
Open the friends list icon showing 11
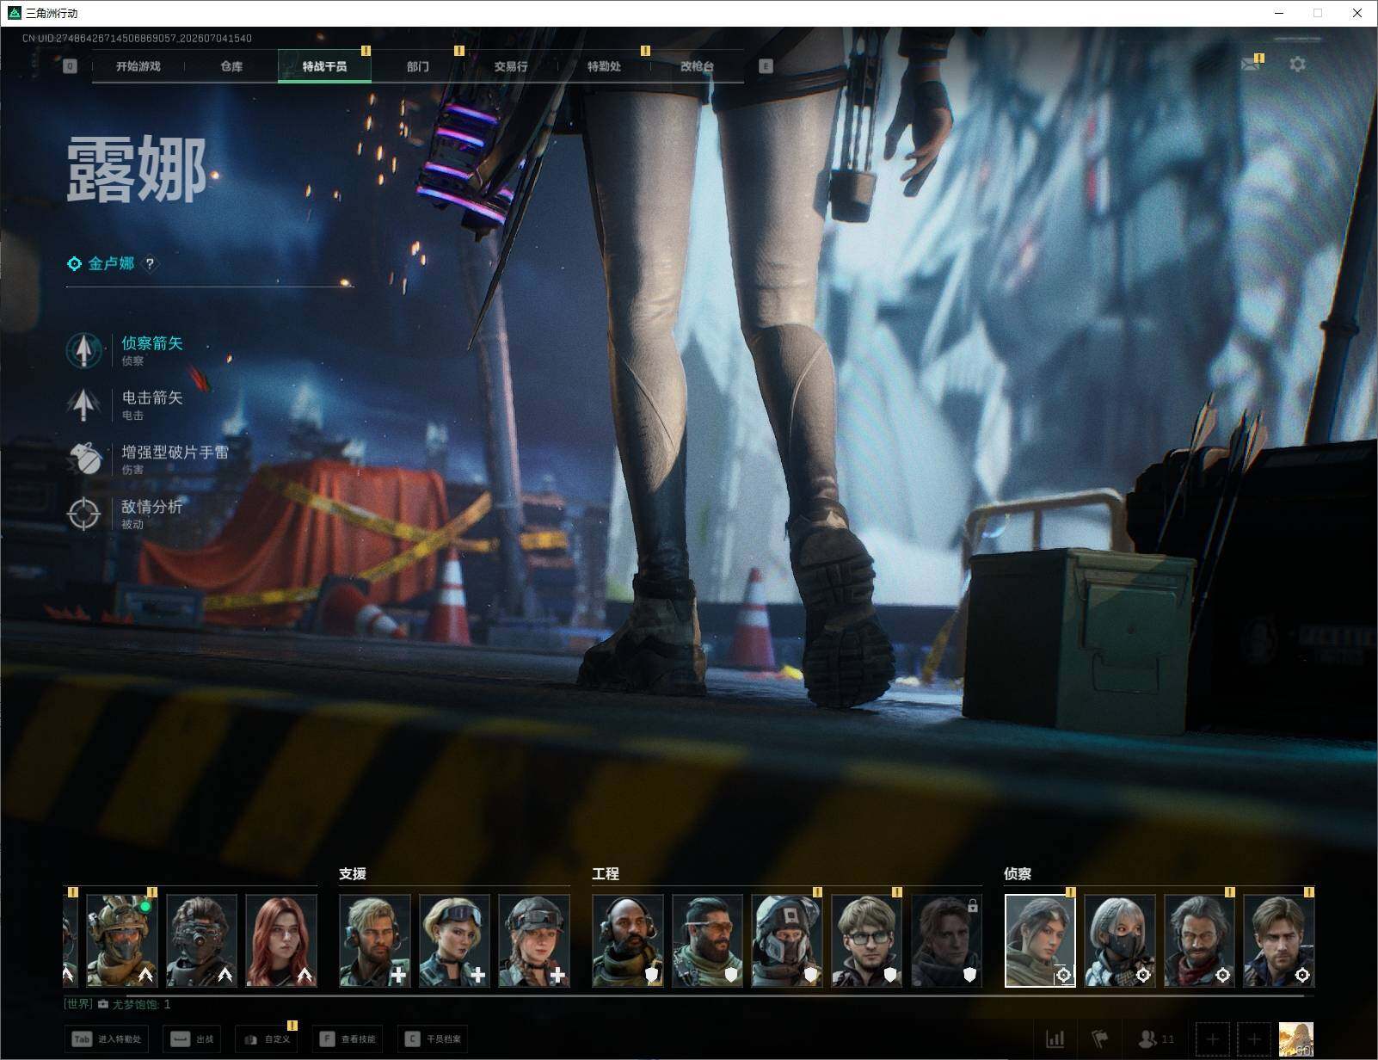click(1156, 1039)
